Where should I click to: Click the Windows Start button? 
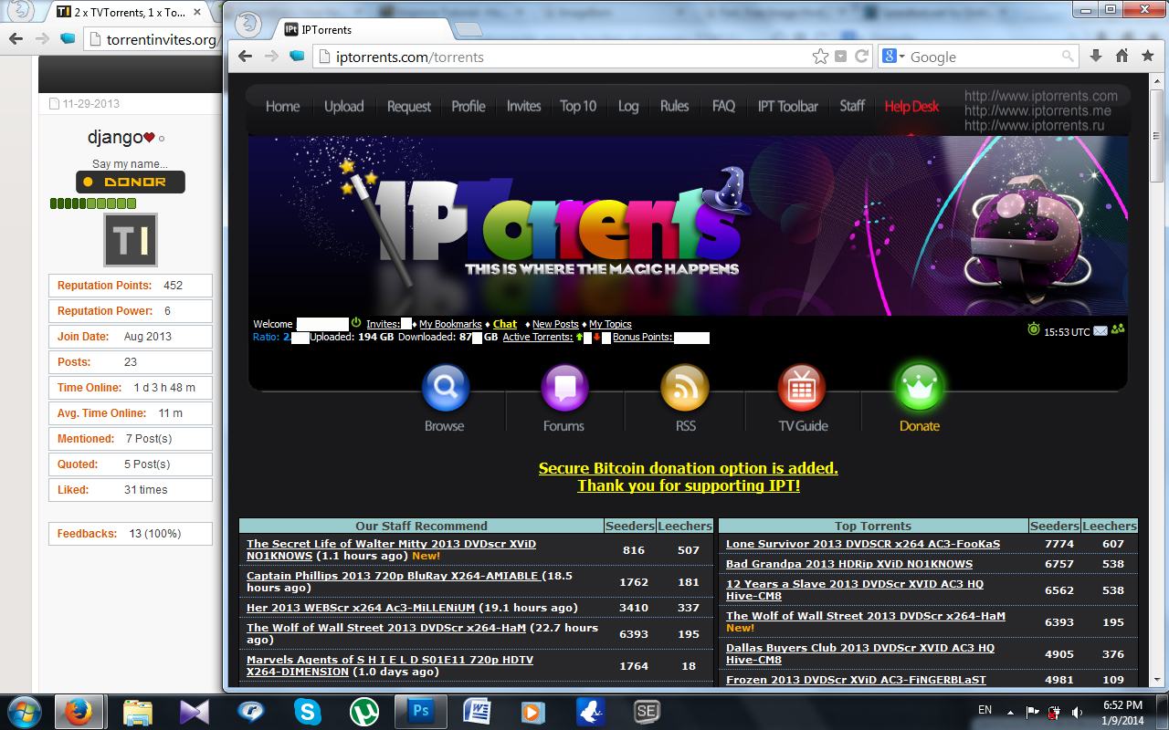click(x=25, y=711)
